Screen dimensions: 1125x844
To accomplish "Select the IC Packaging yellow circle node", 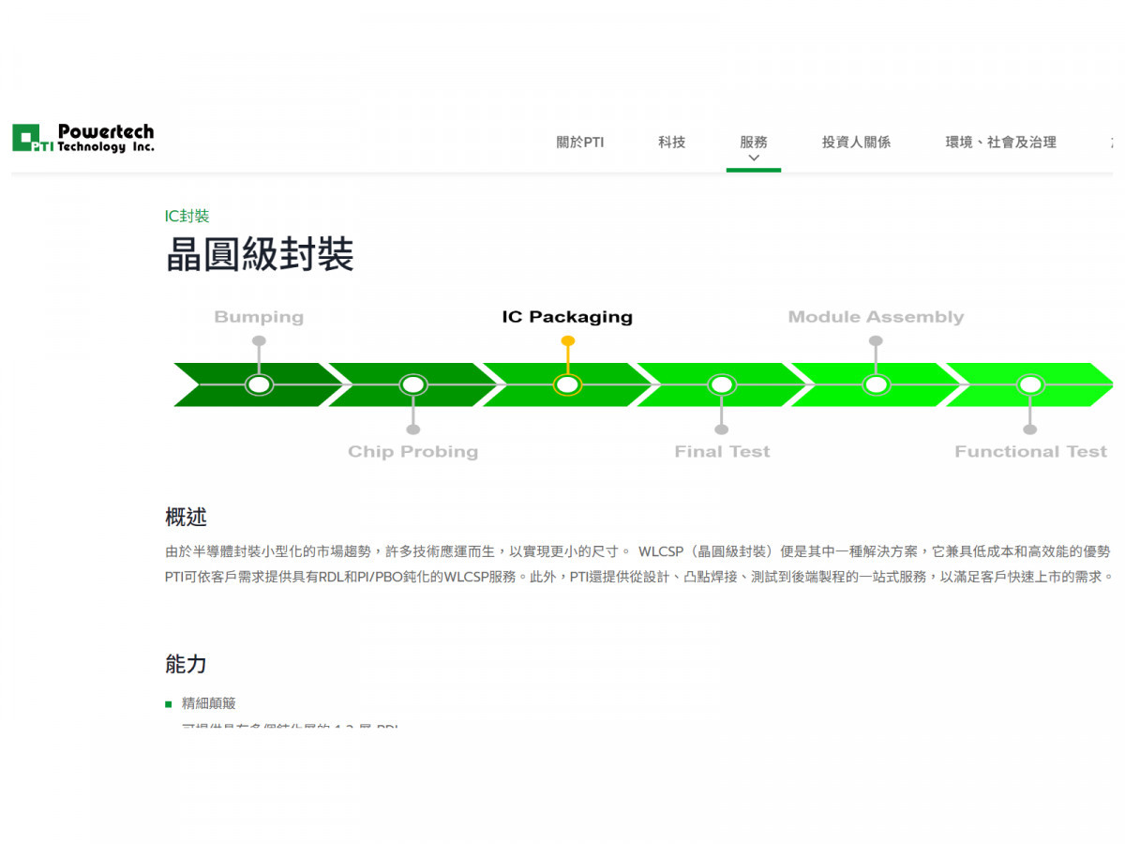I will [567, 384].
